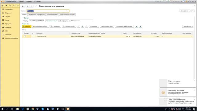Open Установить dropdown button
The width and height of the screenshot is (197, 111).
(x=94, y=27)
